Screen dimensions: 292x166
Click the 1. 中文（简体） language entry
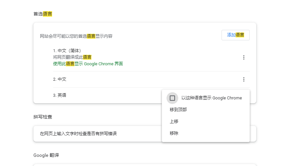[67, 51]
